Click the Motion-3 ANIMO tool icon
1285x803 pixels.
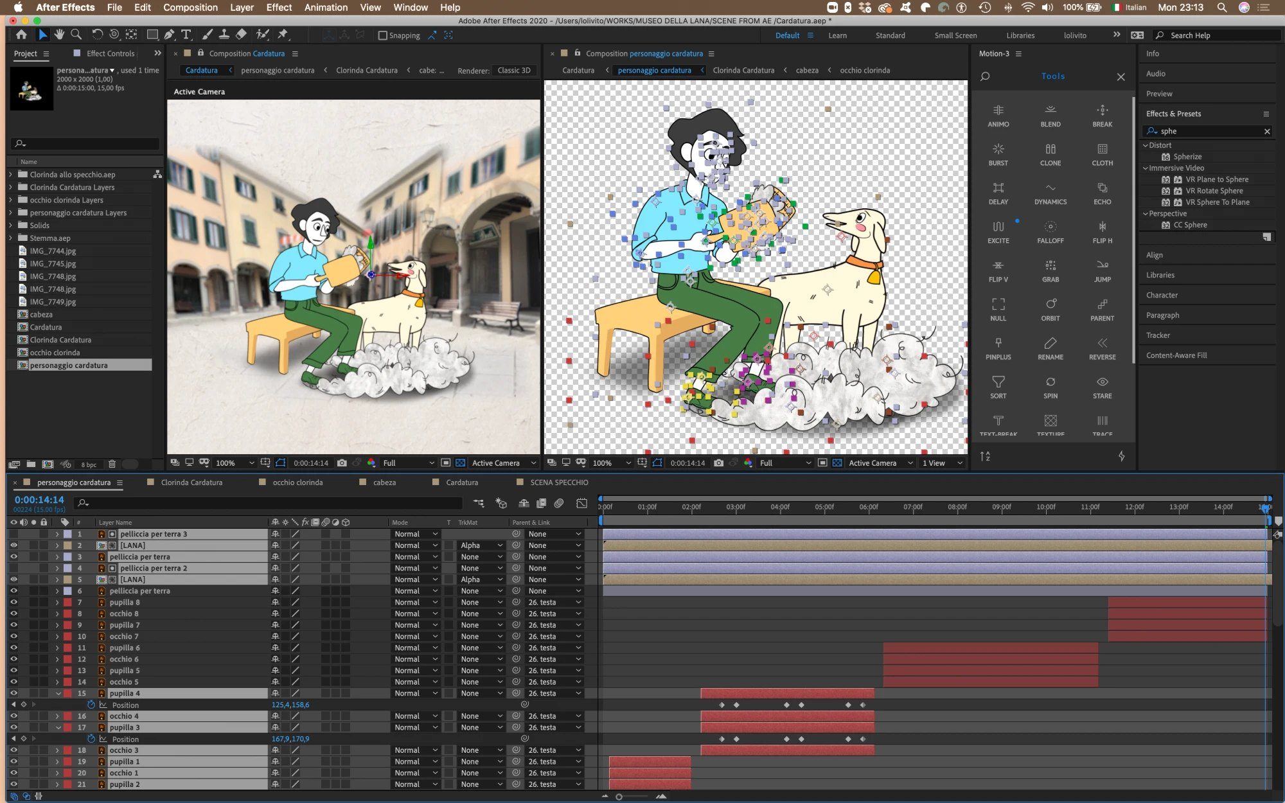(x=998, y=110)
